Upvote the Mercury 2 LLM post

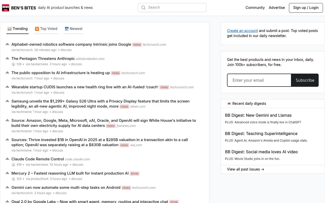pos(7,173)
